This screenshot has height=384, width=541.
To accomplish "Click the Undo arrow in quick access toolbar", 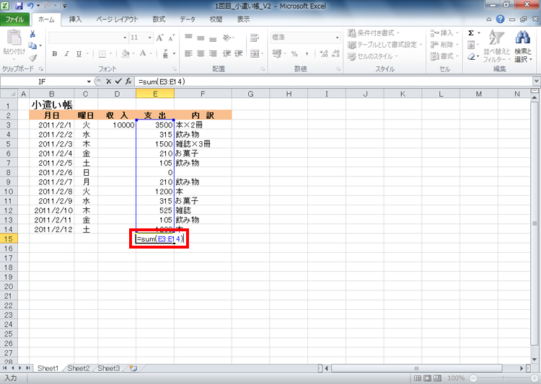I will coord(30,6).
